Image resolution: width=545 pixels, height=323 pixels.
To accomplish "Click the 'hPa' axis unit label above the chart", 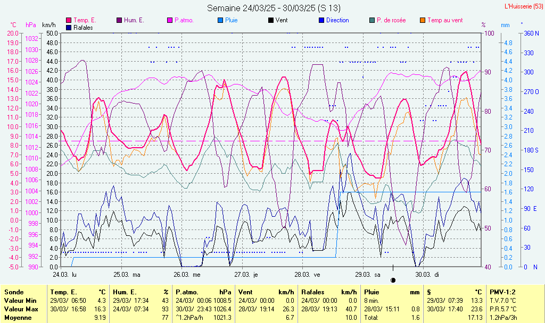I will pos(31,25).
